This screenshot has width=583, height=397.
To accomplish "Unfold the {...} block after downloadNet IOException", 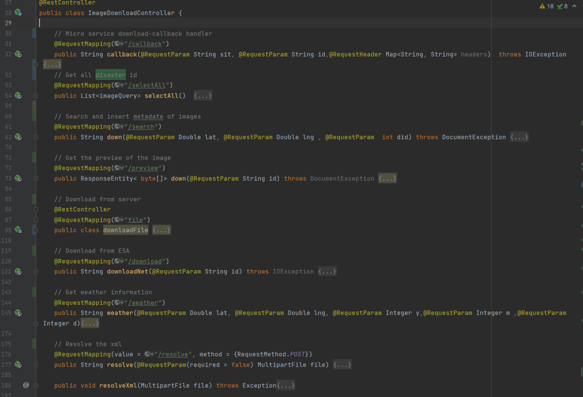I will click(x=327, y=272).
